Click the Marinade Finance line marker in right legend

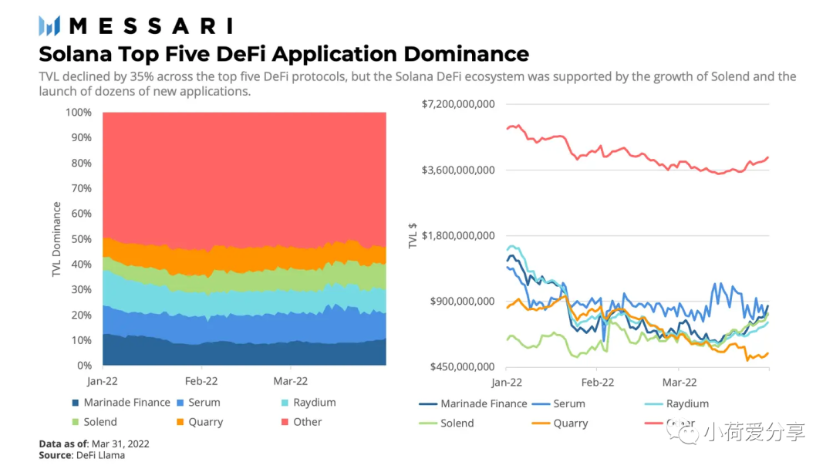tap(427, 404)
